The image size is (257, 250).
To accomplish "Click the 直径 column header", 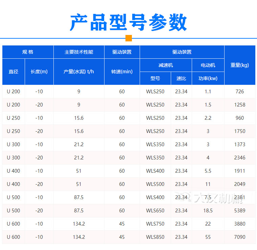I will (x=14, y=72).
